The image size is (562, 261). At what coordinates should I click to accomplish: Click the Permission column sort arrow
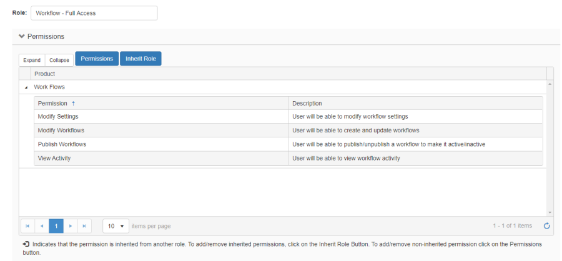coord(74,103)
